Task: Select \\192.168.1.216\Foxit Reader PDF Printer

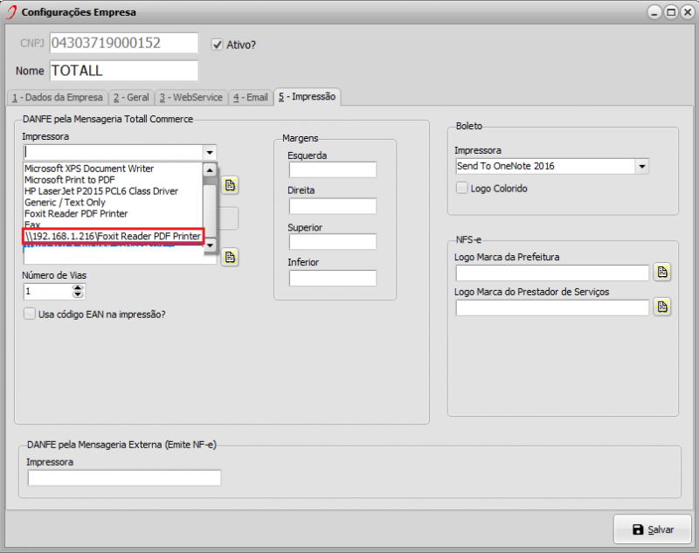Action: pos(113,237)
